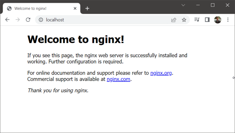Share this page via share icon
The image size is (235, 133).
click(x=173, y=20)
